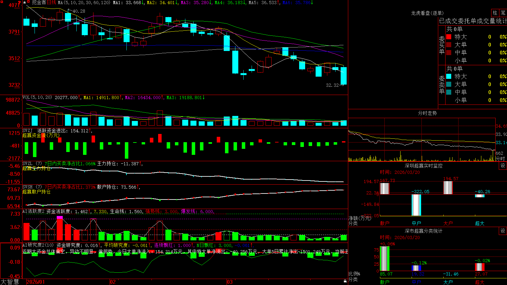Click the 超赢主力持仓 label
Viewport: 507px width, 285px height.
36,168
